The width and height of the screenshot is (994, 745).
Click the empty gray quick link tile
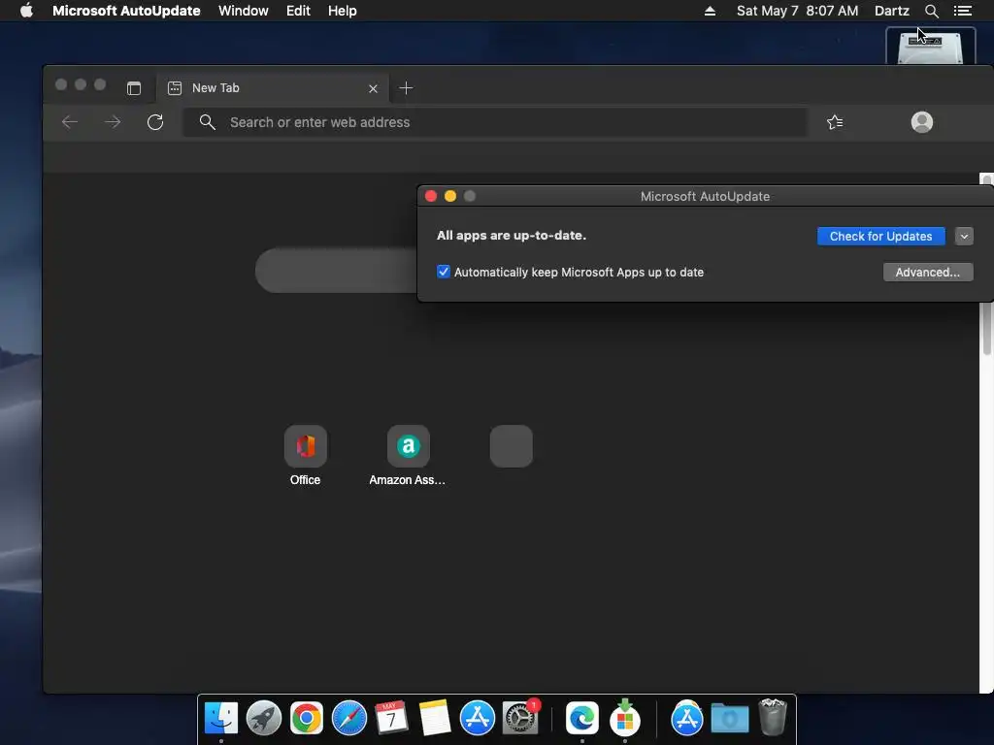click(511, 446)
